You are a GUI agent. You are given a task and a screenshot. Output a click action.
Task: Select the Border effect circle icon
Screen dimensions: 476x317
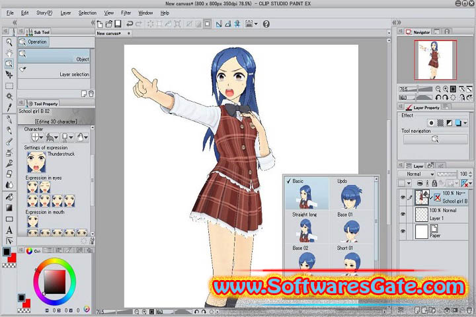click(x=431, y=123)
